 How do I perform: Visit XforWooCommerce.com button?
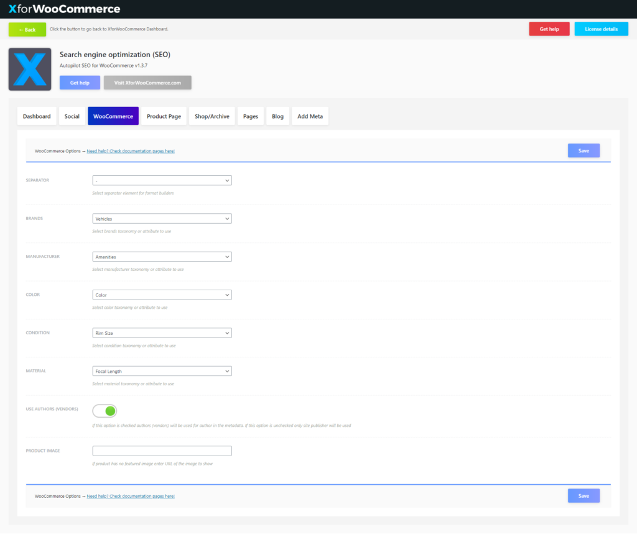[147, 83]
